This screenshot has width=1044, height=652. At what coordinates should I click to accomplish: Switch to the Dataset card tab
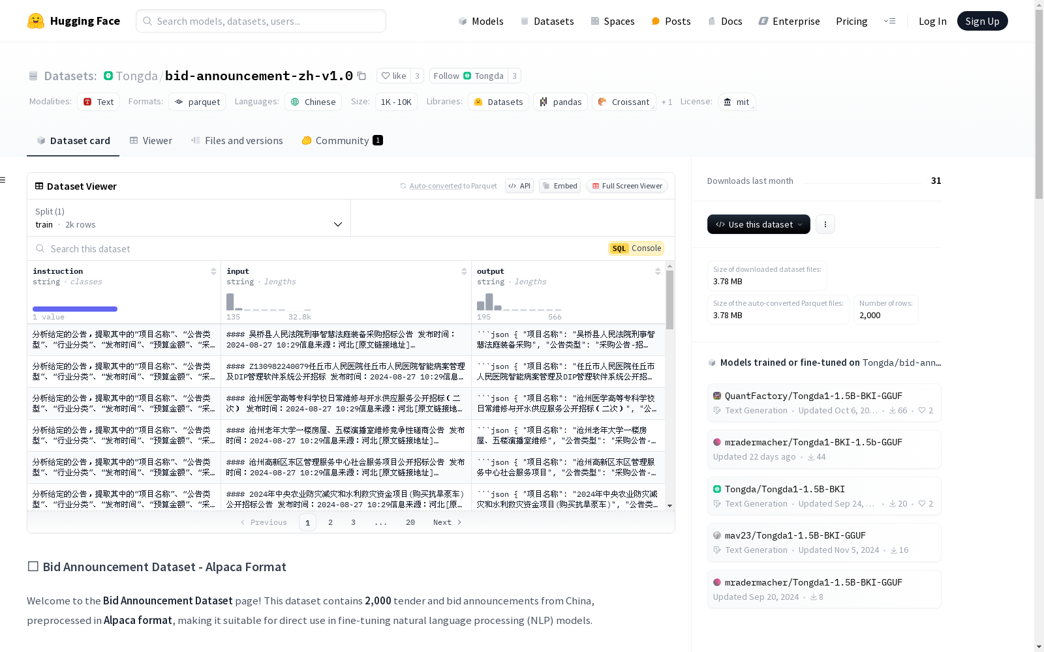[x=73, y=141]
